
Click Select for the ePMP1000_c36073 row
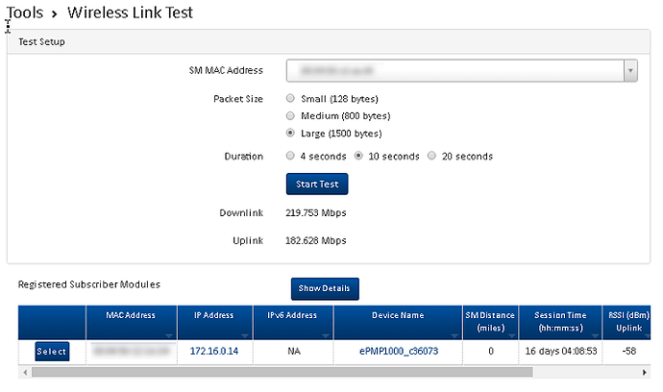pyautogui.click(x=52, y=352)
